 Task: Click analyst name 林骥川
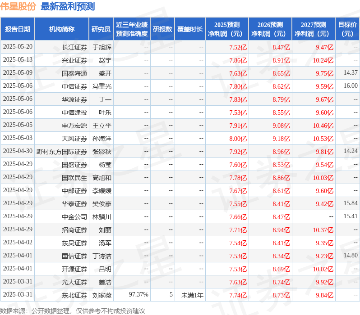coord(102,217)
